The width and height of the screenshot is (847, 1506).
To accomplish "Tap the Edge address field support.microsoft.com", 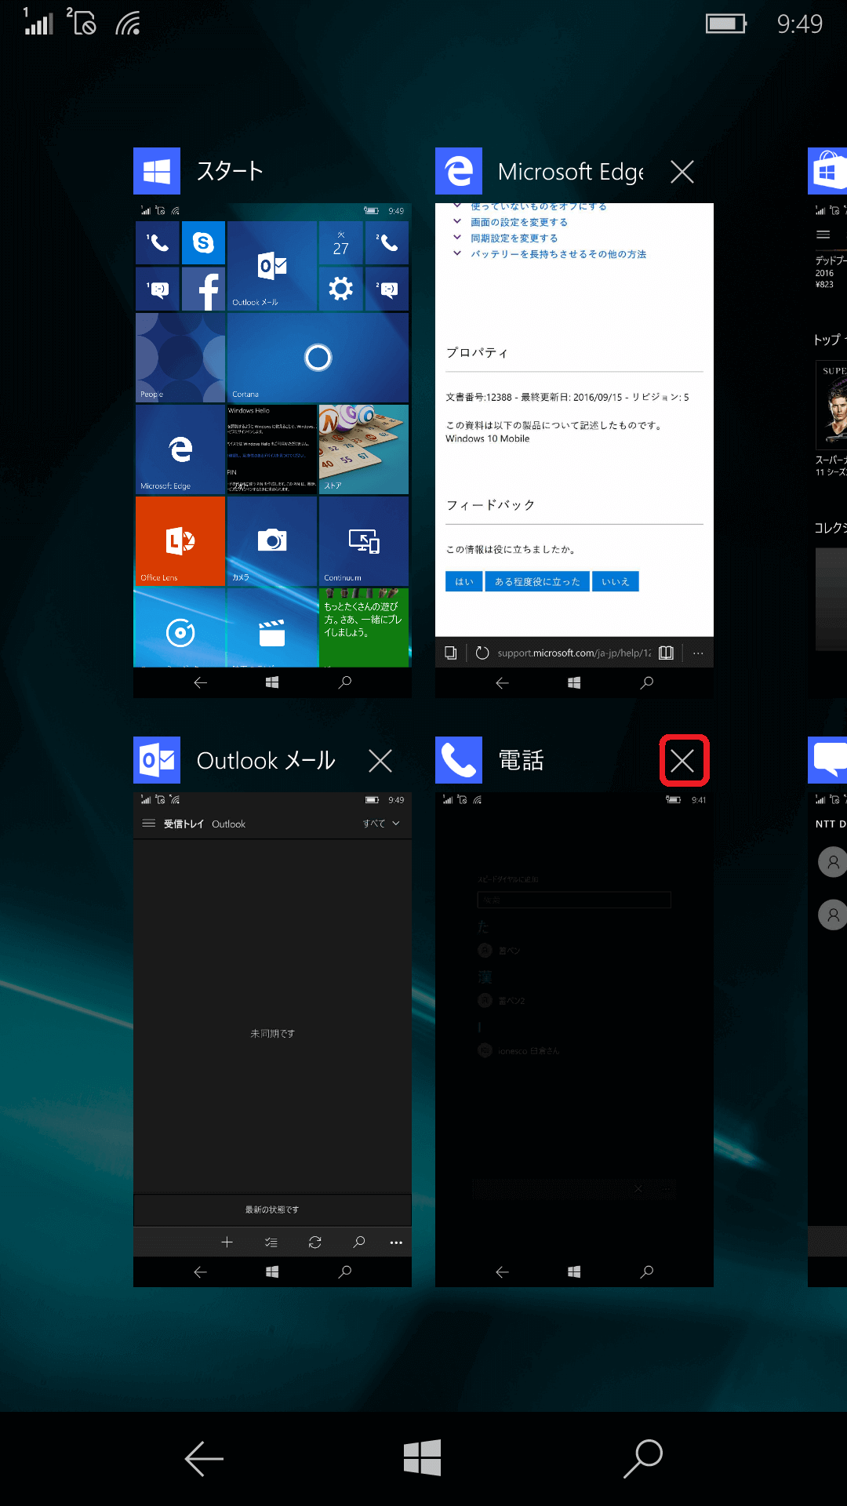I will [x=574, y=653].
